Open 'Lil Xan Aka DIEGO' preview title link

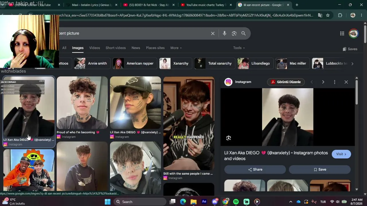276,156
